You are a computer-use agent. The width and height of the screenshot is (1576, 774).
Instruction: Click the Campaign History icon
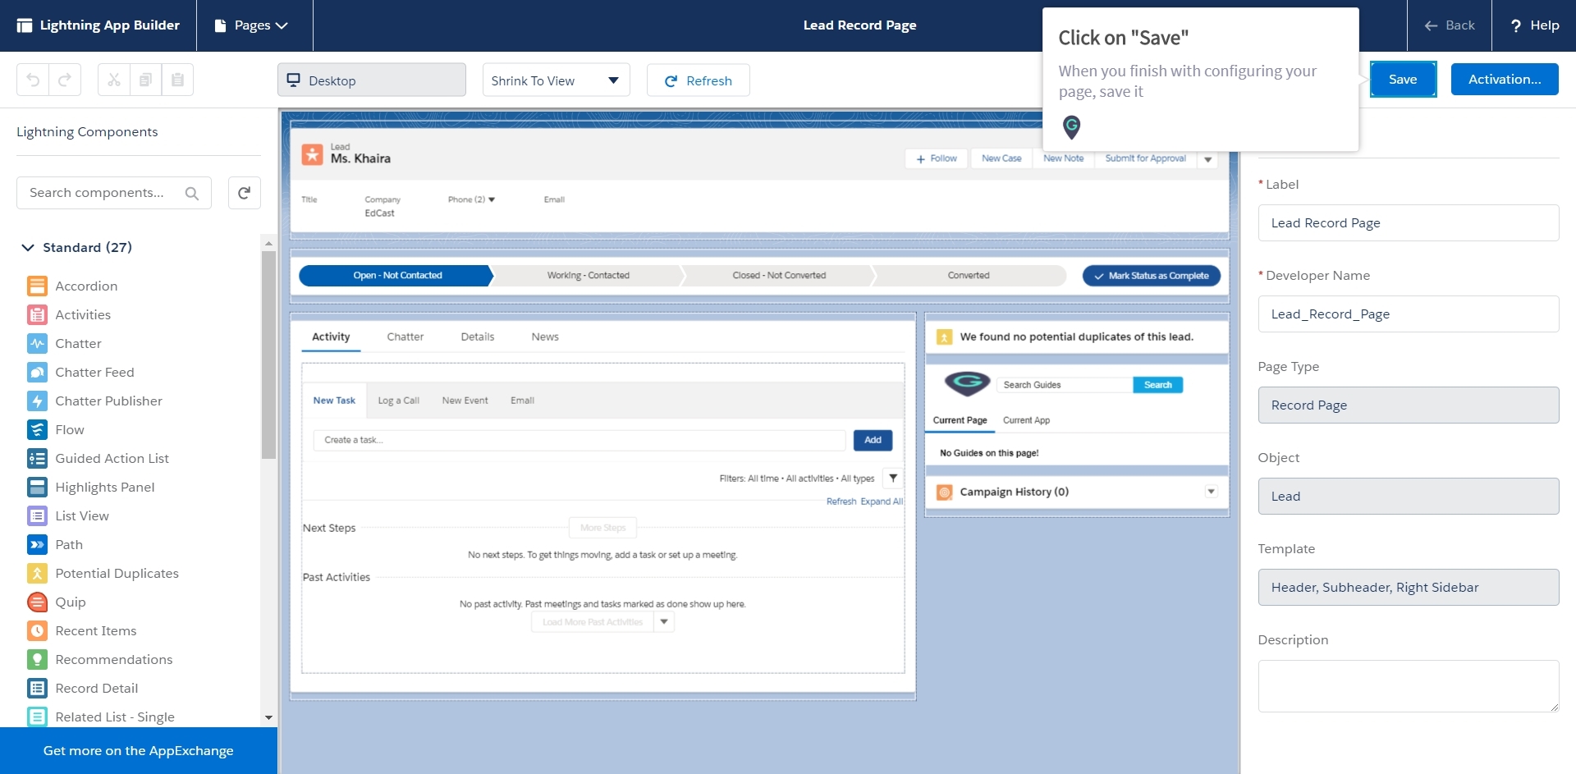(x=945, y=492)
